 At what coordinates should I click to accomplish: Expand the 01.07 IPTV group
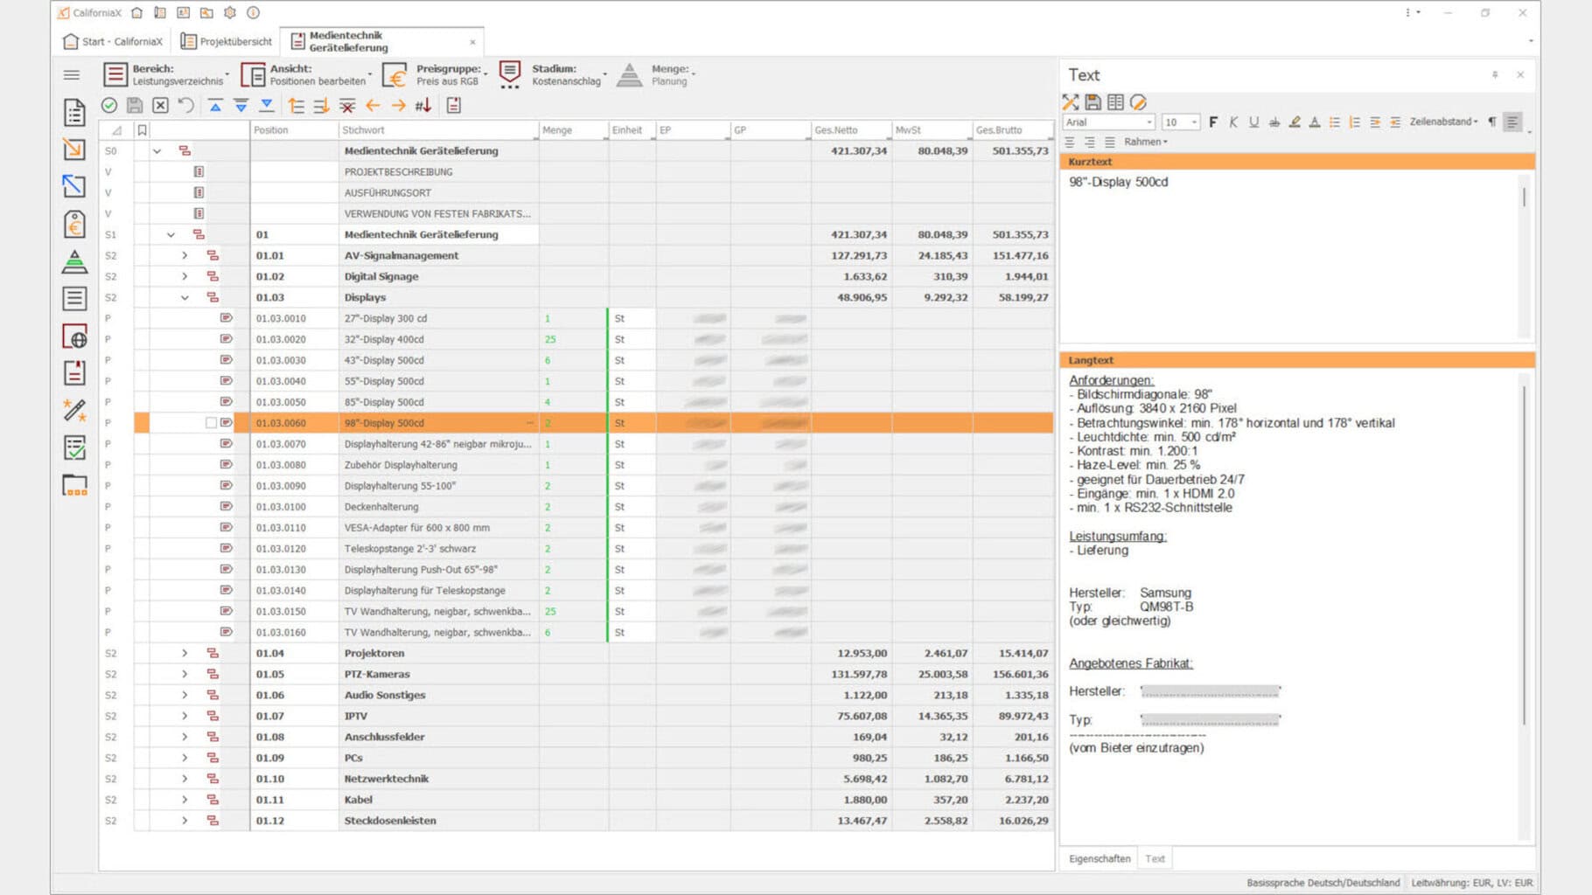point(185,717)
